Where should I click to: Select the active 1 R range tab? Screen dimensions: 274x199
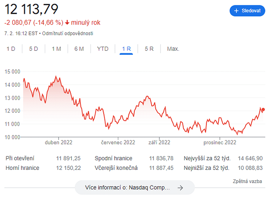coord(126,49)
